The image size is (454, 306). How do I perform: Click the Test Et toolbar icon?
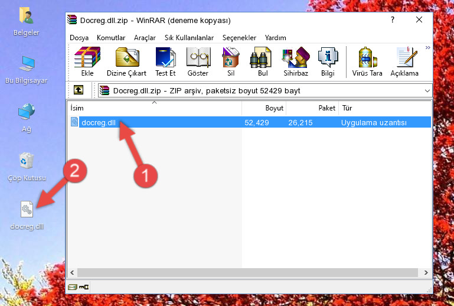click(165, 61)
